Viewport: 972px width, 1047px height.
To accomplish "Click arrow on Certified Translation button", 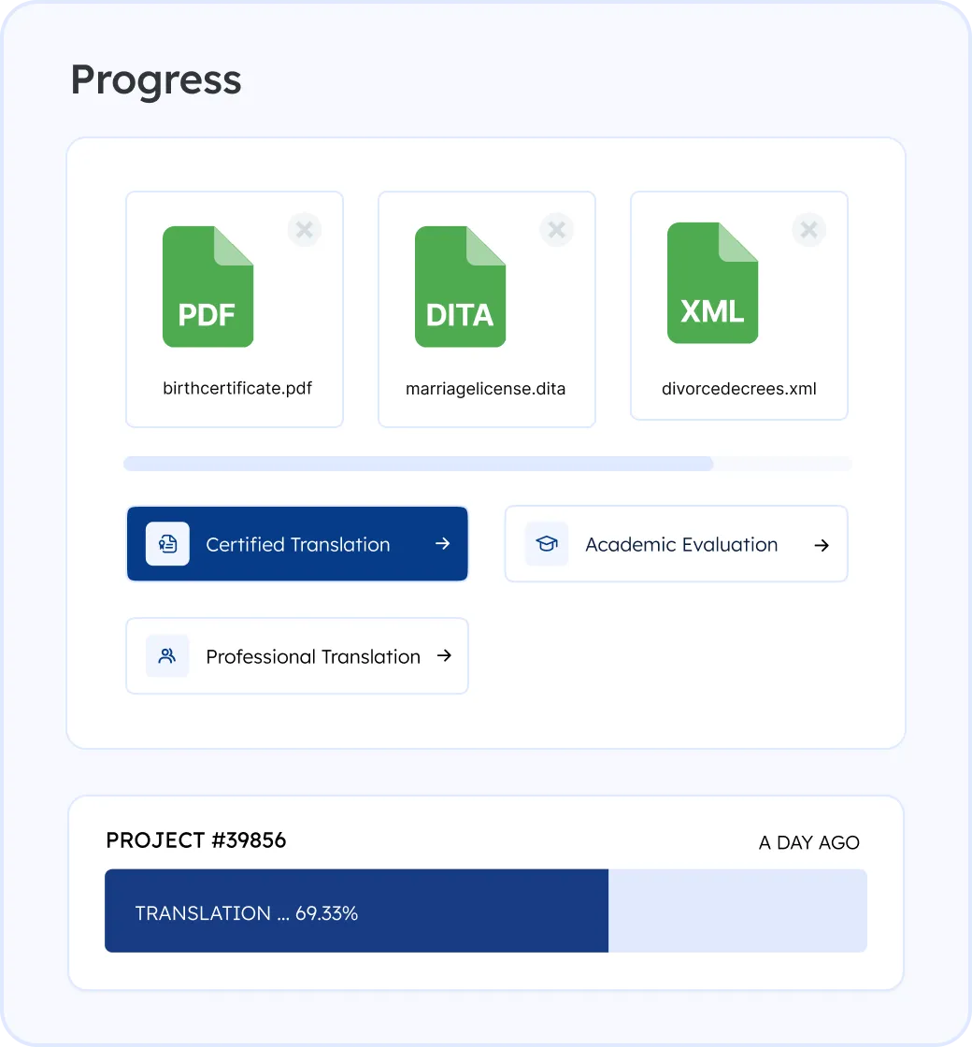I will [x=443, y=544].
